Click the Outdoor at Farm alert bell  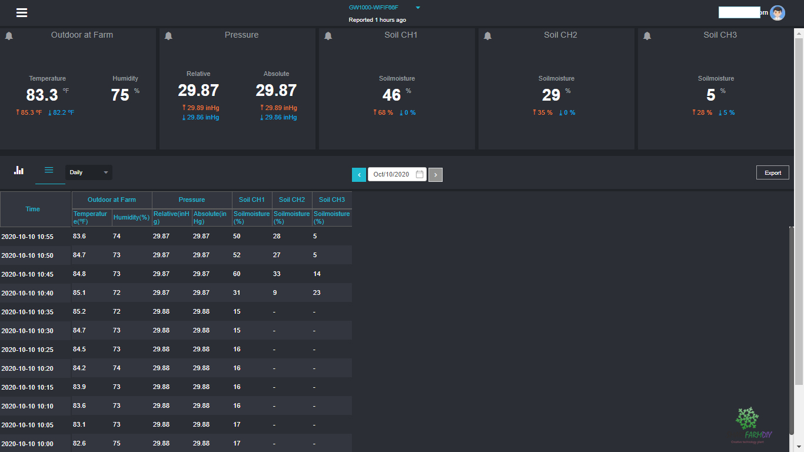pyautogui.click(x=9, y=36)
